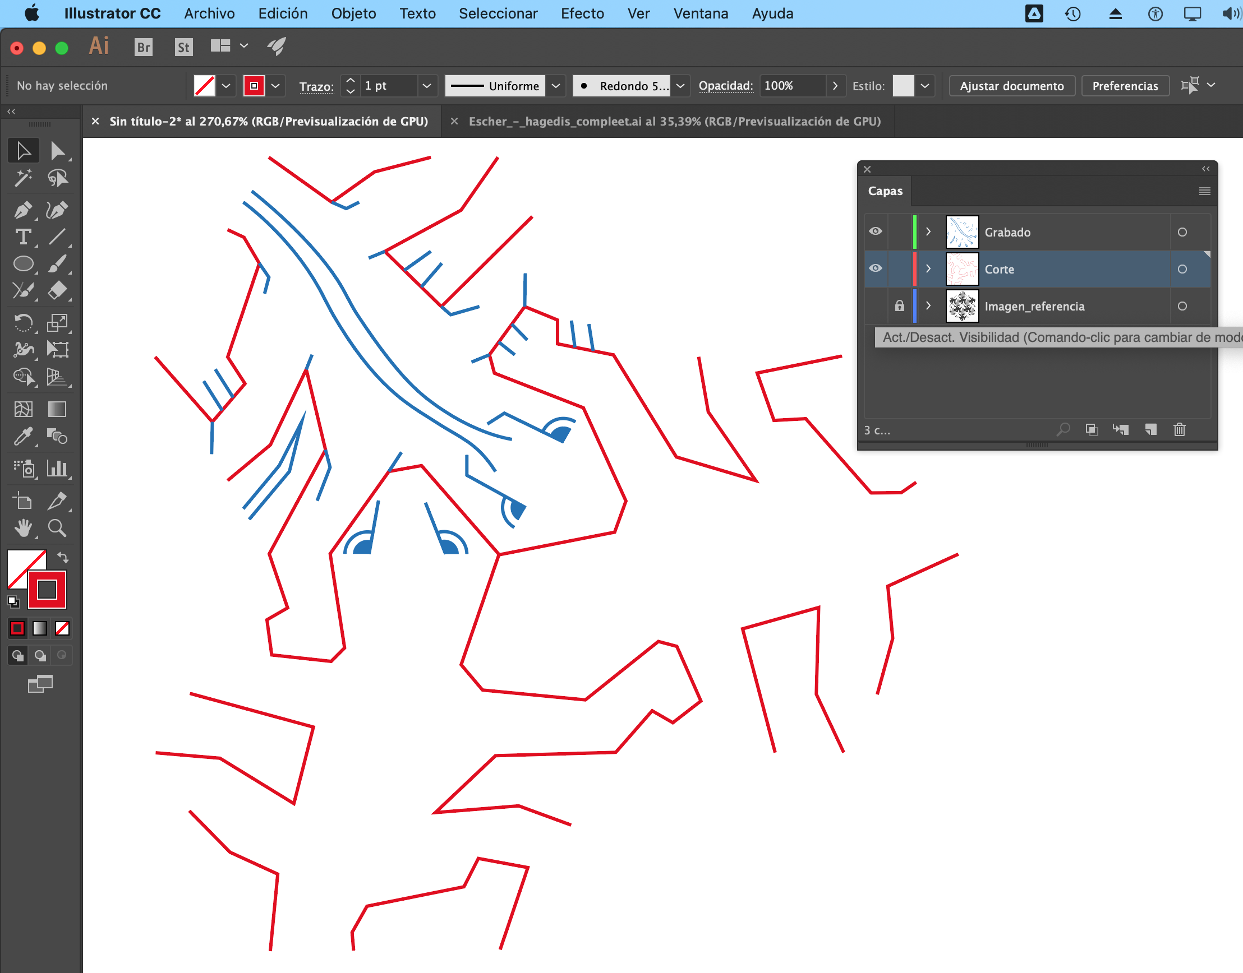Select the Direct Selection tool

[57, 151]
